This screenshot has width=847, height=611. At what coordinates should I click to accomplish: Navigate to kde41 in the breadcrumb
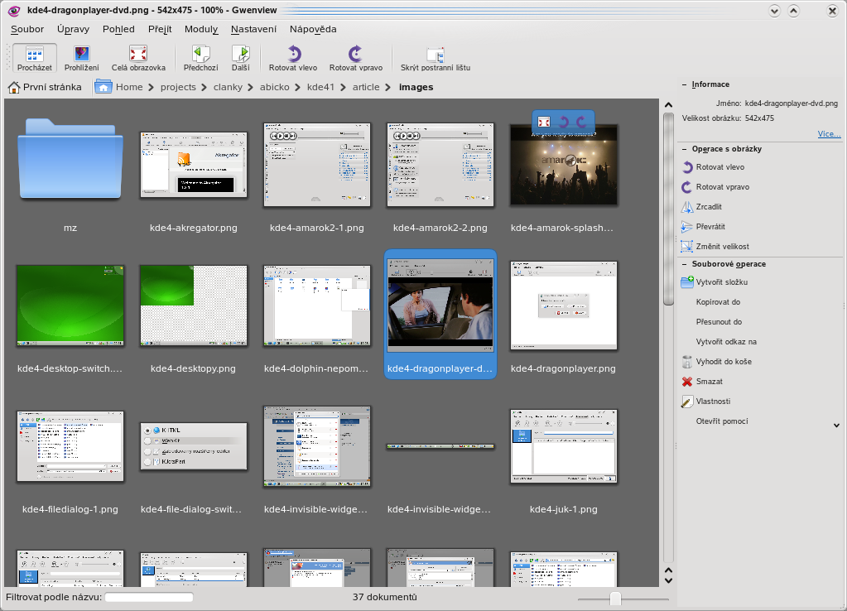tap(321, 87)
